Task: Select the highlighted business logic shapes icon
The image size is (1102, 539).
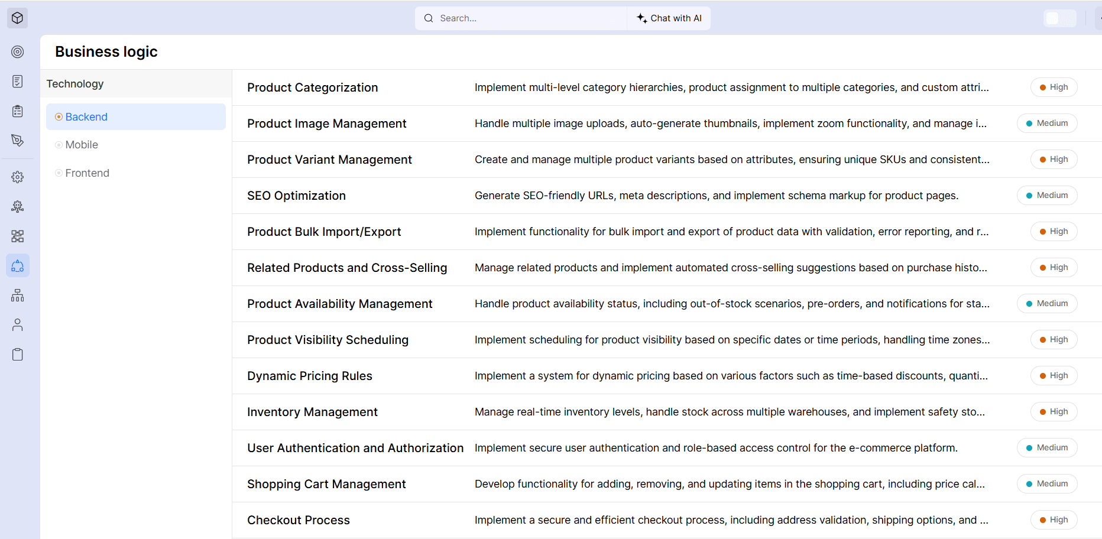Action: (18, 266)
